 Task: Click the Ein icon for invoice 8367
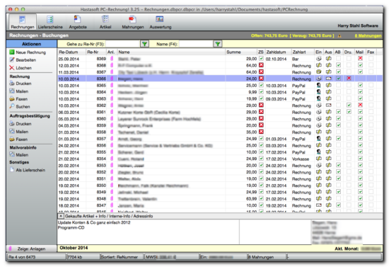(319, 72)
